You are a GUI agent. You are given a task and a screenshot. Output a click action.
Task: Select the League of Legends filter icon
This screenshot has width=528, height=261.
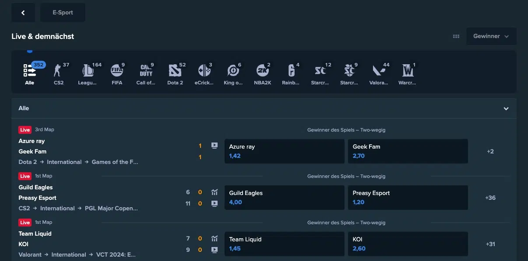[x=88, y=70]
